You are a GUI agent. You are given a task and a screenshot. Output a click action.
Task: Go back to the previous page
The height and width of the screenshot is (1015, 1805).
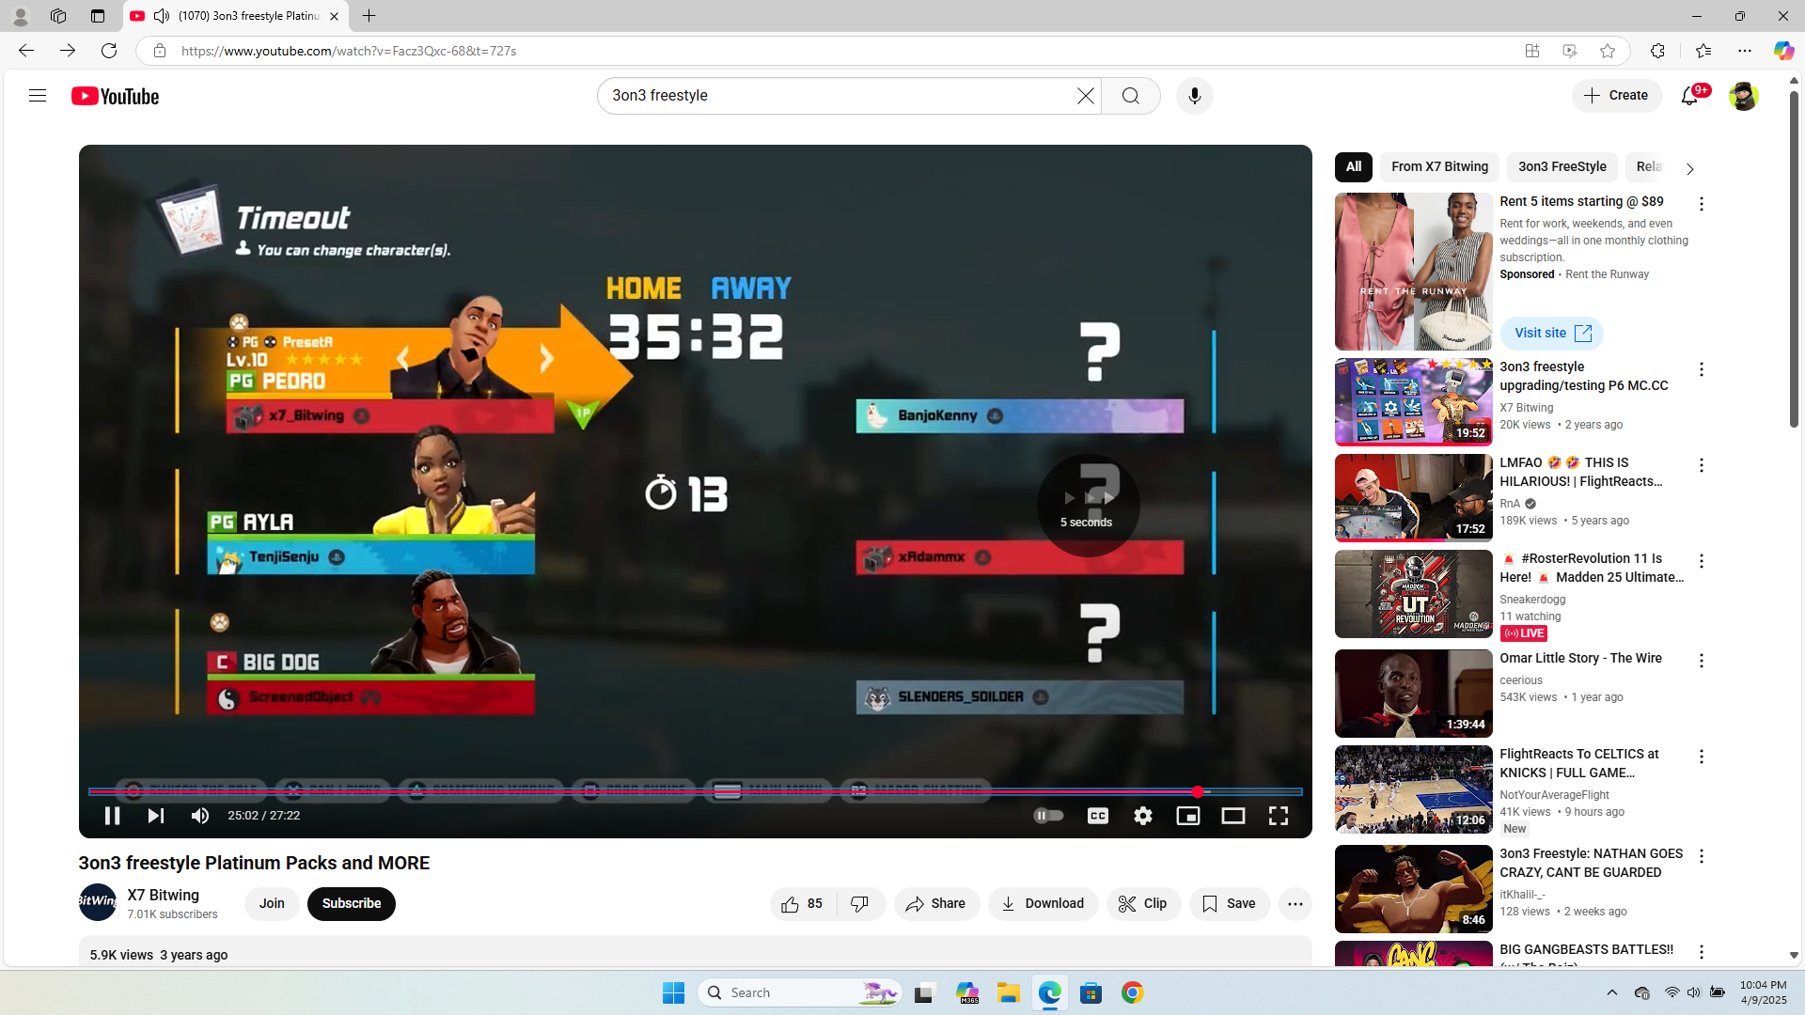coord(26,51)
